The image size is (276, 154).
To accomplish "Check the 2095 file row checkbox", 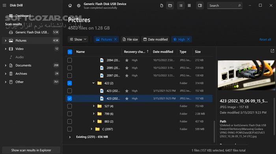I will click(x=70, y=68).
